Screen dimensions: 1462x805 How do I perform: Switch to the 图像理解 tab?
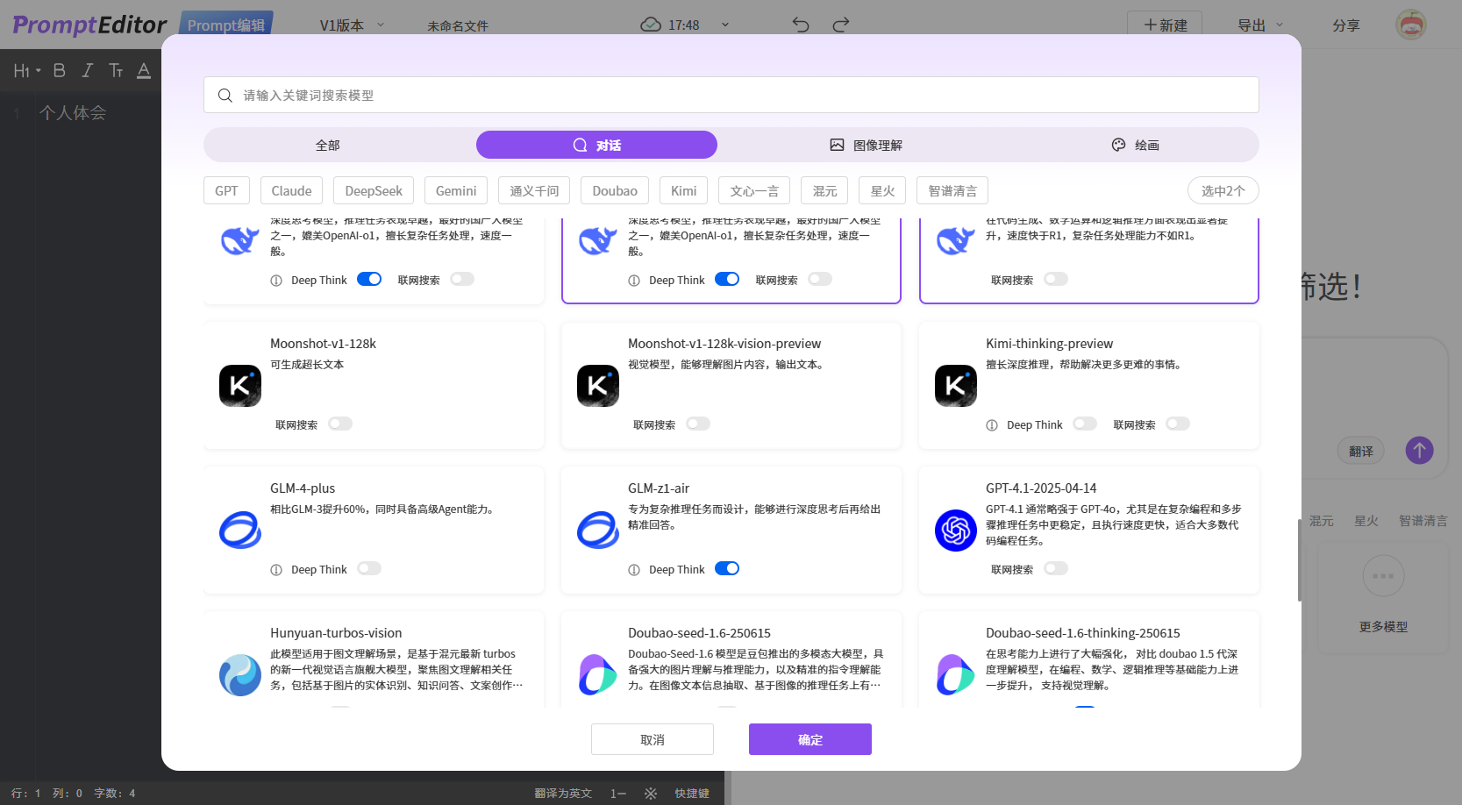pos(866,145)
